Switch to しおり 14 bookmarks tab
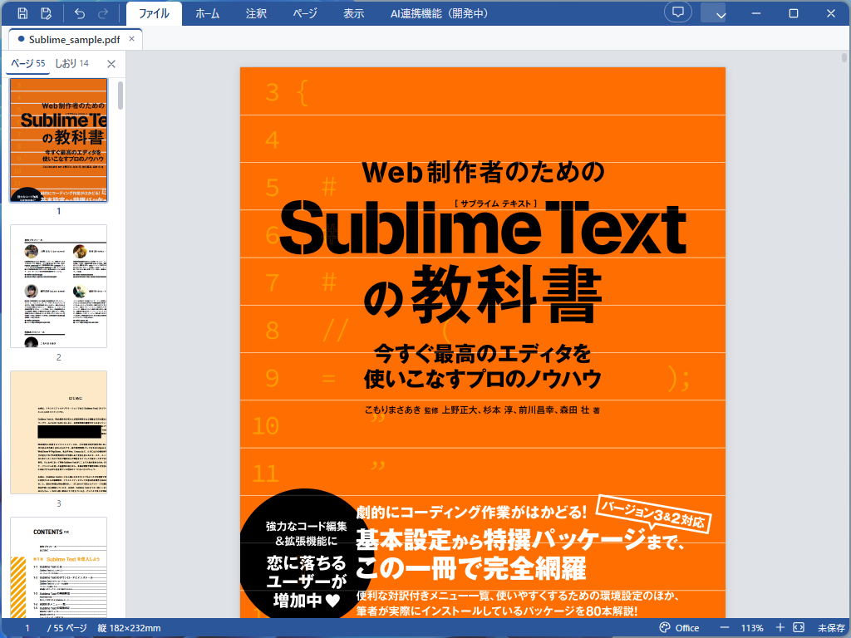 pyautogui.click(x=71, y=63)
